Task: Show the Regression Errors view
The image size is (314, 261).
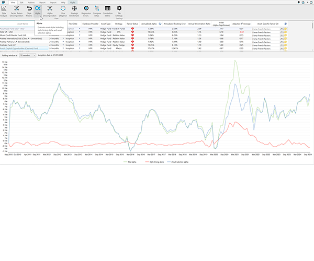Action: (x=86, y=11)
